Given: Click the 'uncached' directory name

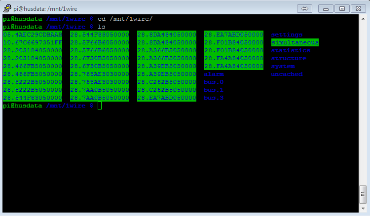Looking at the screenshot, I should click(x=287, y=74).
